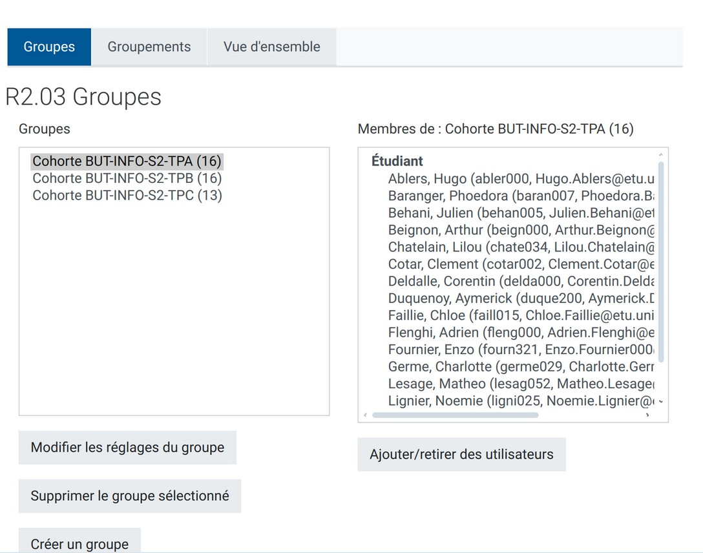
Task: Choose the Cohorte BUT-INFO-S2-TPC group
Action: click(127, 195)
